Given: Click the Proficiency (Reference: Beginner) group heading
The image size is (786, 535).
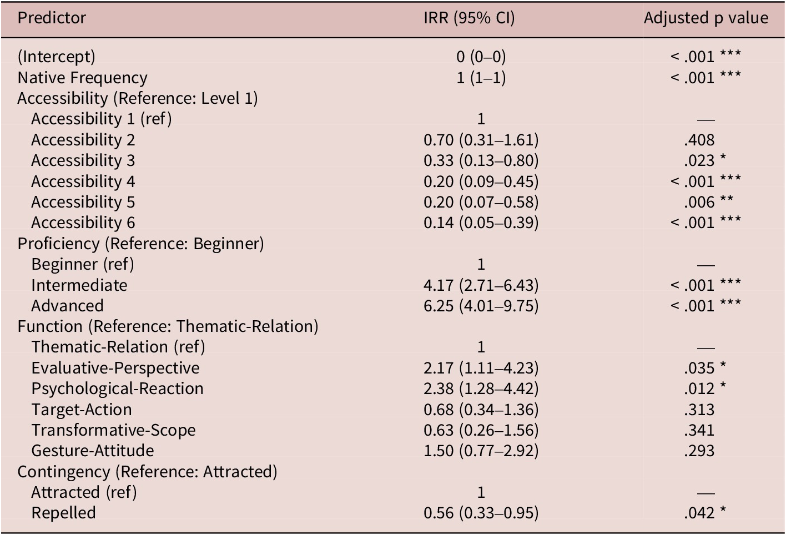Looking at the screenshot, I should pos(140,244).
